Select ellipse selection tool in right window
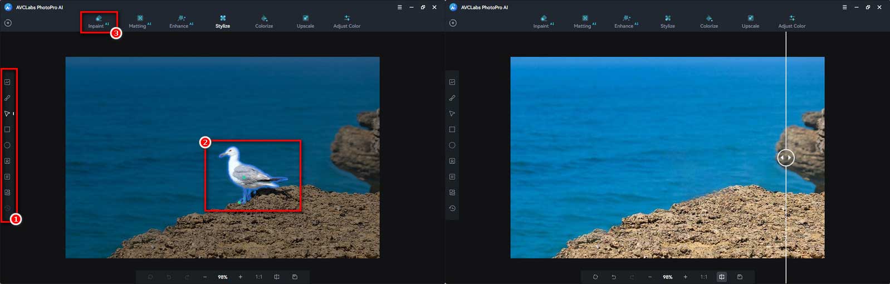The image size is (890, 284). click(x=452, y=145)
